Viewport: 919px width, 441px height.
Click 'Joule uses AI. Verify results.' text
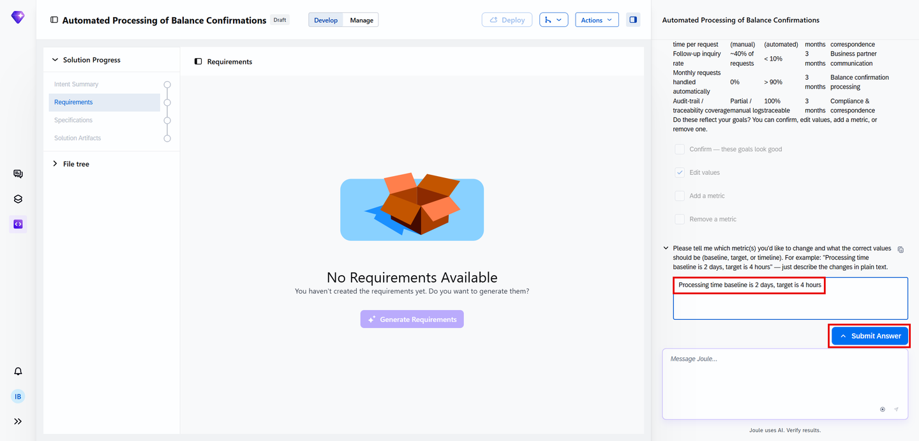[785, 430]
